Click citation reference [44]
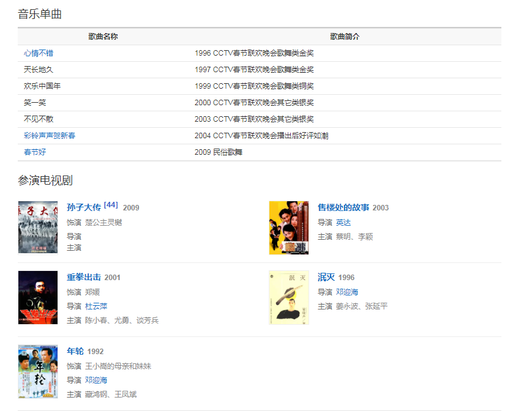This screenshot has width=513, height=411. 111,205
